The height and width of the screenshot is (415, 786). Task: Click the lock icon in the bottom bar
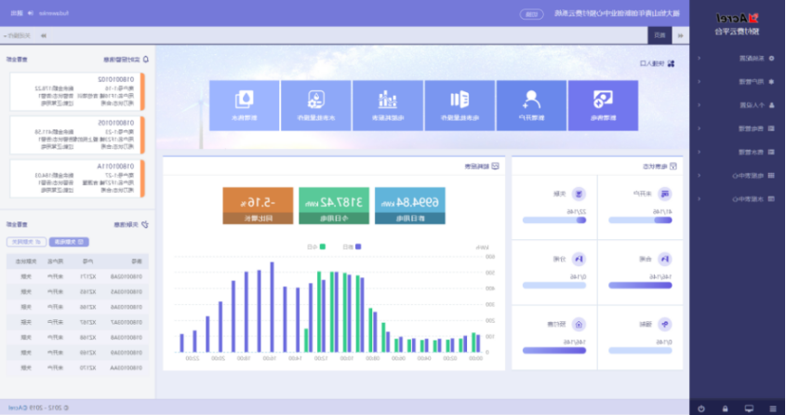click(725, 408)
